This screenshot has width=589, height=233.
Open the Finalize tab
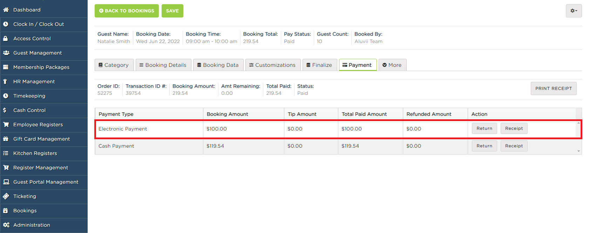coord(320,65)
